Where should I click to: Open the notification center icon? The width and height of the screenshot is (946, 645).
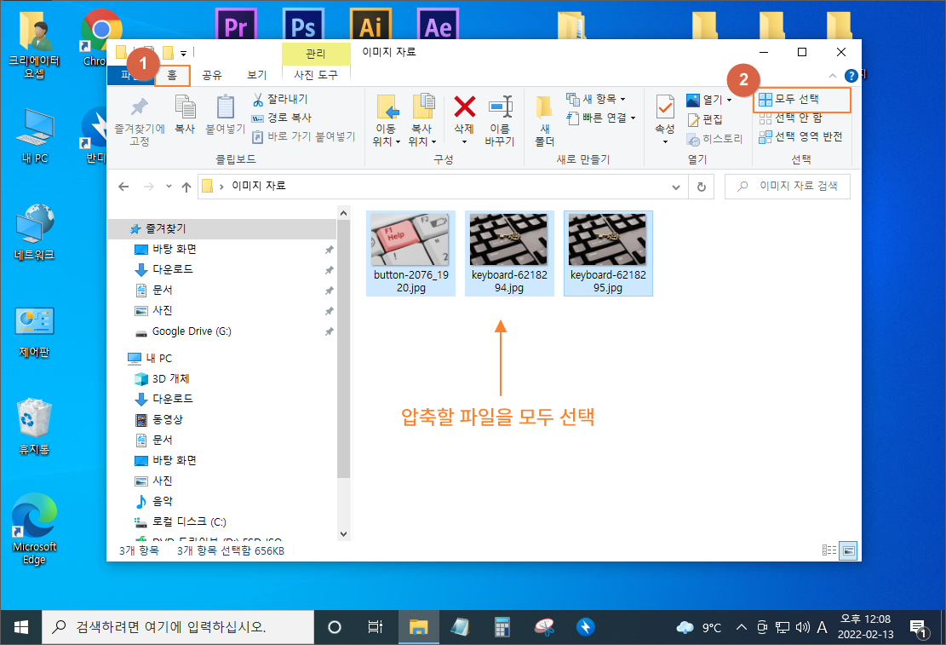(918, 628)
